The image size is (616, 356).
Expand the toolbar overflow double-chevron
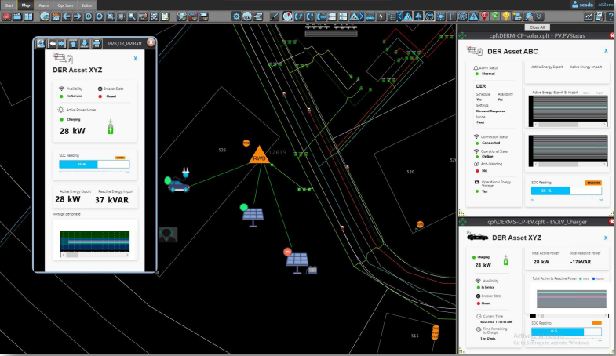[x=538, y=16]
